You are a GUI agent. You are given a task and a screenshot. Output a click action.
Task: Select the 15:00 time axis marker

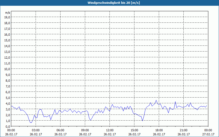[134, 130]
